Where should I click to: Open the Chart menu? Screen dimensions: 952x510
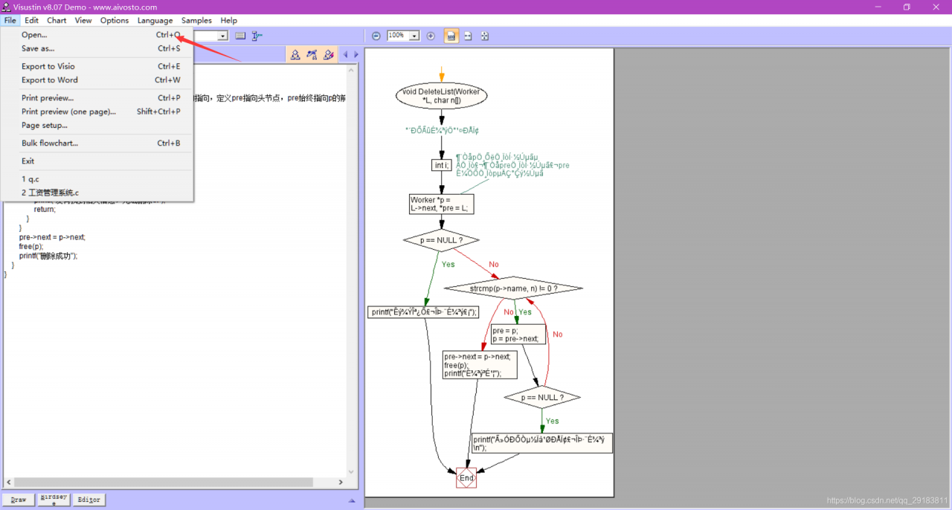click(57, 20)
